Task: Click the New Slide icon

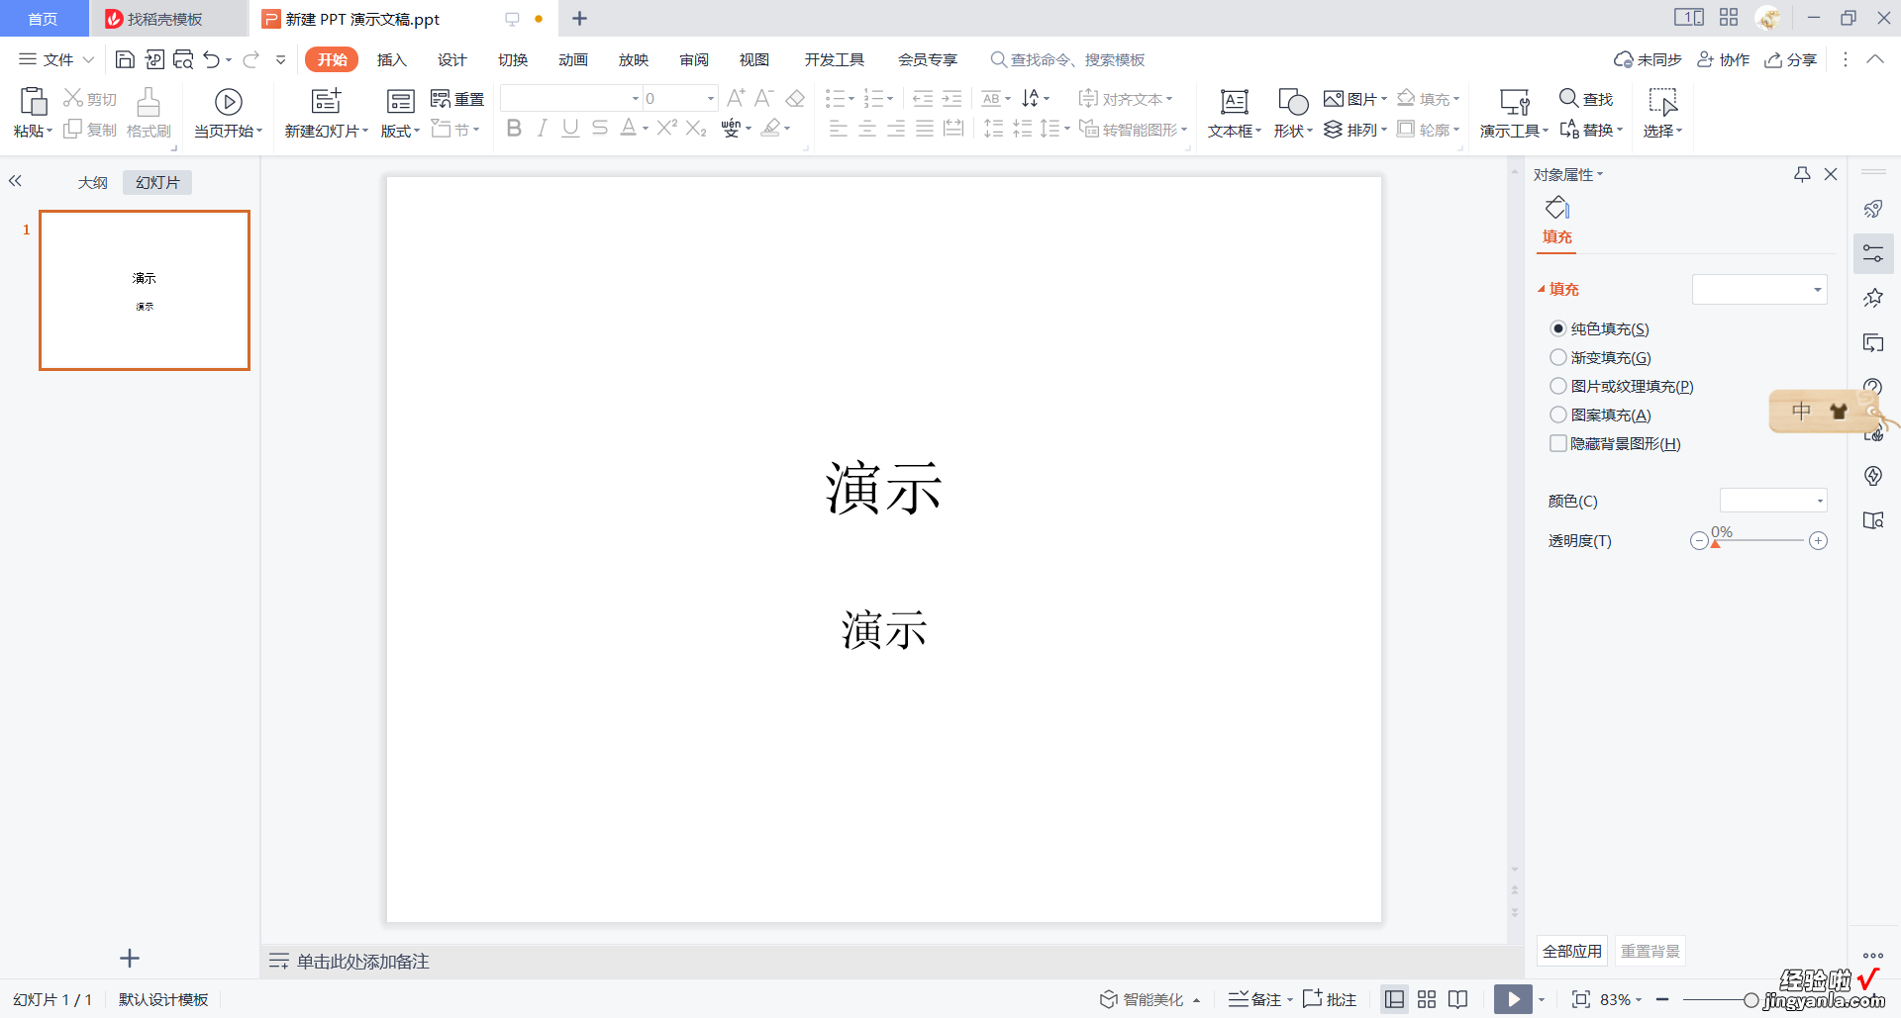Action: click(x=326, y=101)
